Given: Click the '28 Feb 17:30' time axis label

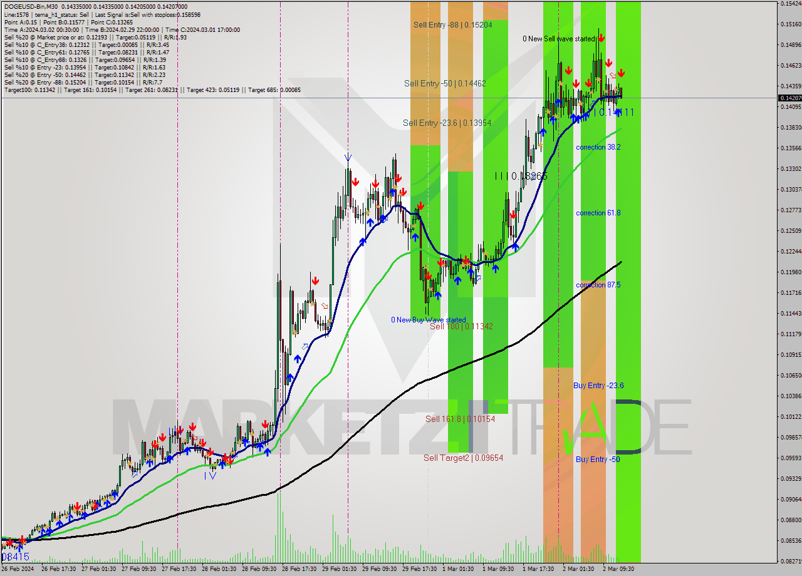Looking at the screenshot, I should pyautogui.click(x=300, y=569).
